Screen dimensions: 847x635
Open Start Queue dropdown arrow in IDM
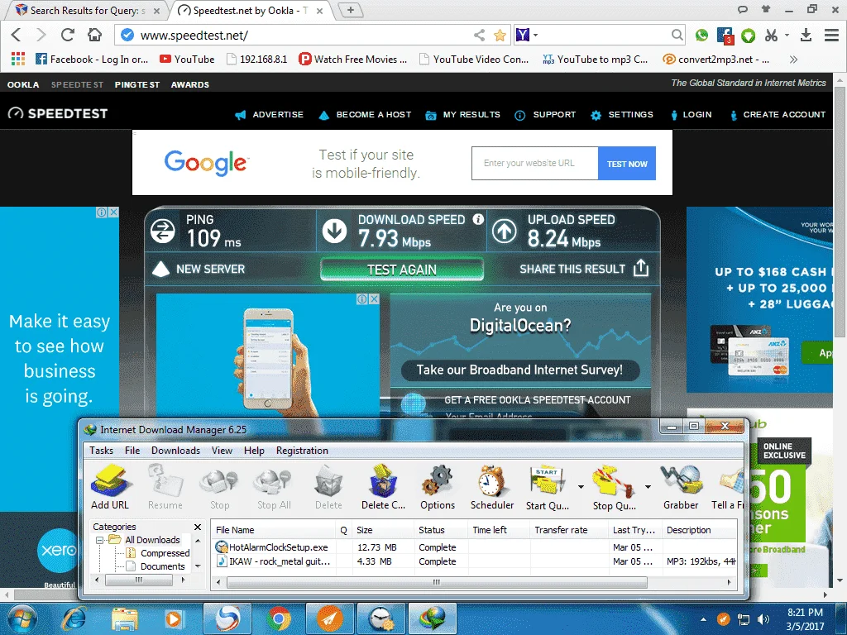581,487
